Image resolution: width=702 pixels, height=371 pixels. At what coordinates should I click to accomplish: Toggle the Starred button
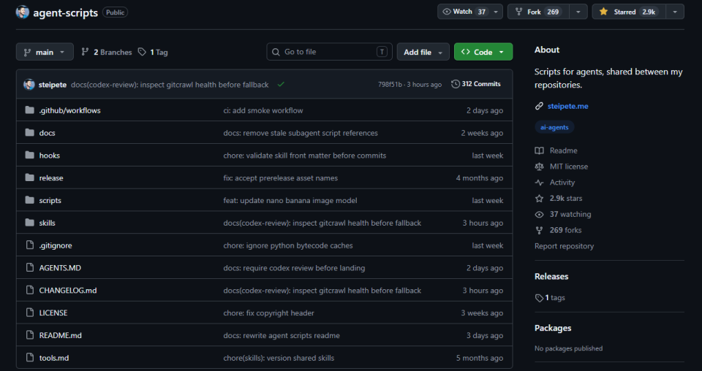[629, 12]
